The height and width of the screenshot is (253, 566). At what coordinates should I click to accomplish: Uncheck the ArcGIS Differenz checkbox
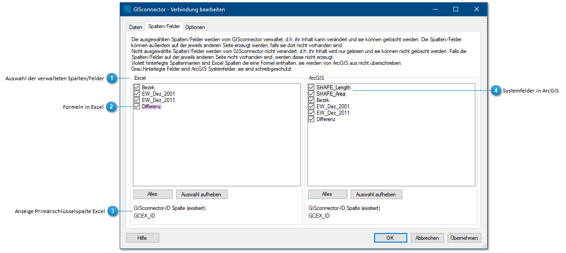[312, 119]
